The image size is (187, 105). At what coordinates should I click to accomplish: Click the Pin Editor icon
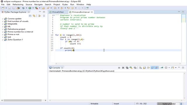[x=87, y=8]
